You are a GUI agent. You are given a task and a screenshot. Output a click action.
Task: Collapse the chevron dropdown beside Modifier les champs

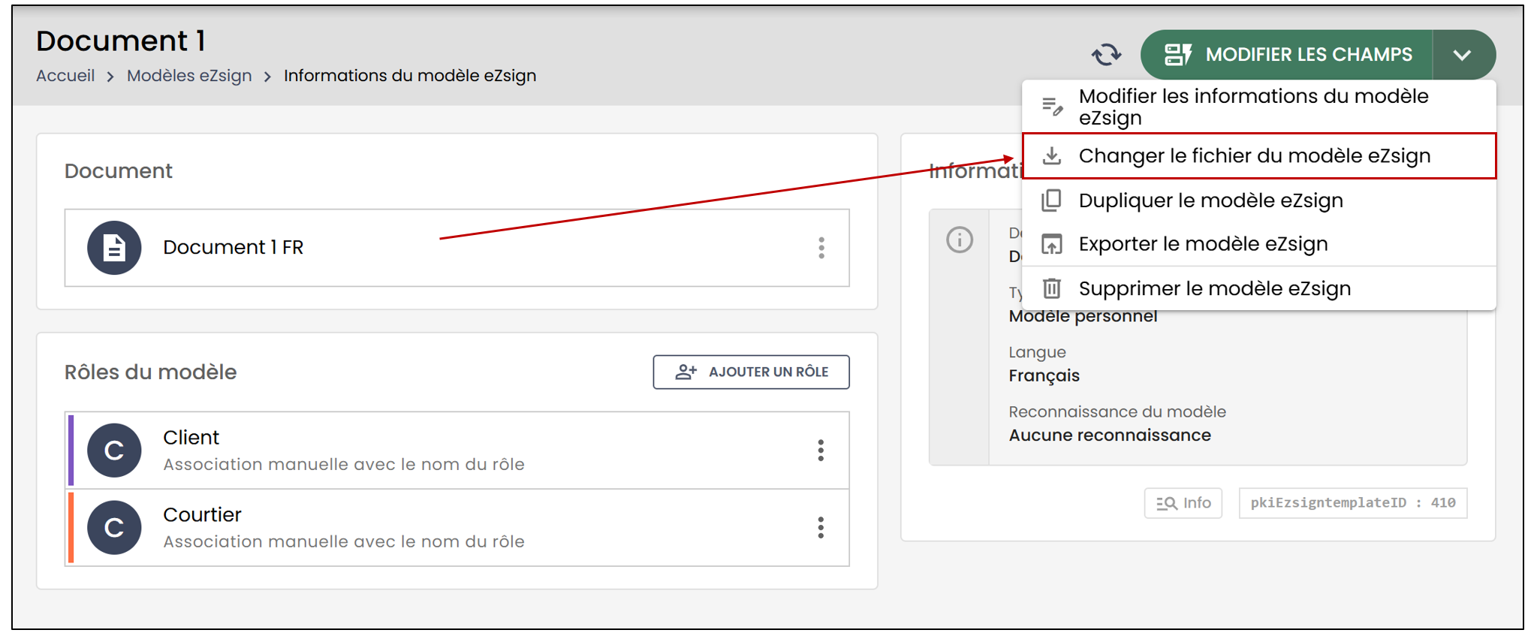(1463, 55)
